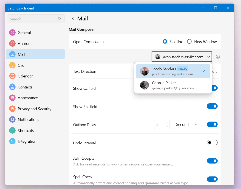Viewport: 241px width, 189px height.
Task: Click the Privacy and Security hand icon
Action: tap(12, 109)
